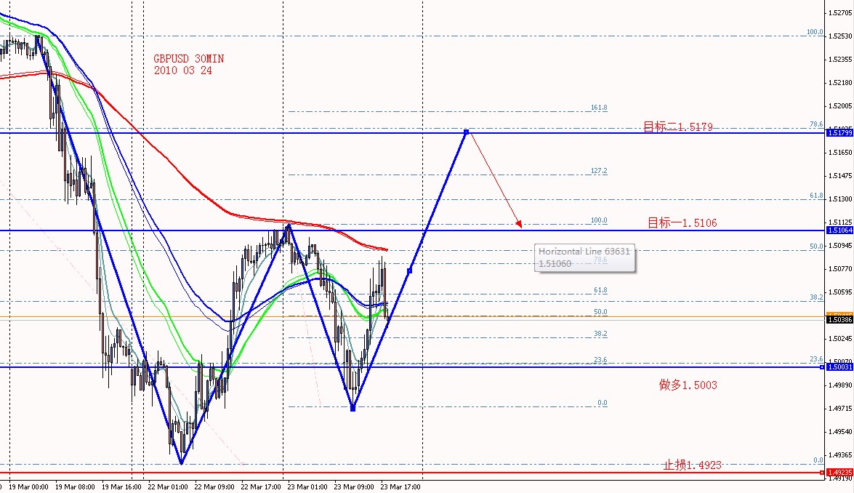Click the 止损1.4923 stop loss label
Viewport: 854px width, 493px height.
click(692, 465)
